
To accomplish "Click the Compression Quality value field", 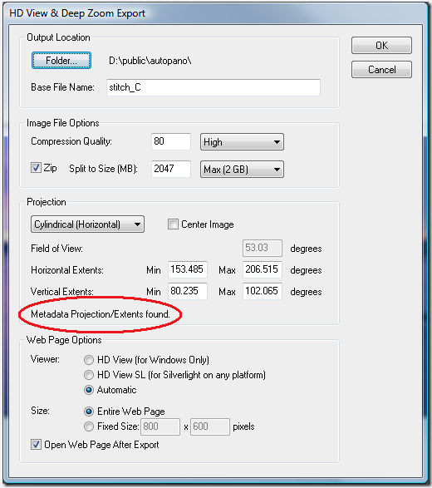I will 171,141.
